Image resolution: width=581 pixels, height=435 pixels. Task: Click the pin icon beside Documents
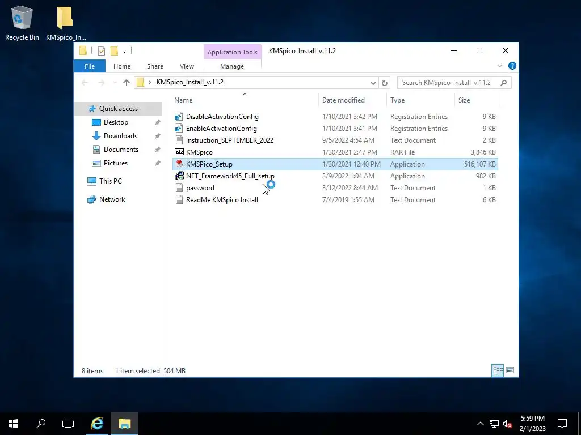pos(158,150)
